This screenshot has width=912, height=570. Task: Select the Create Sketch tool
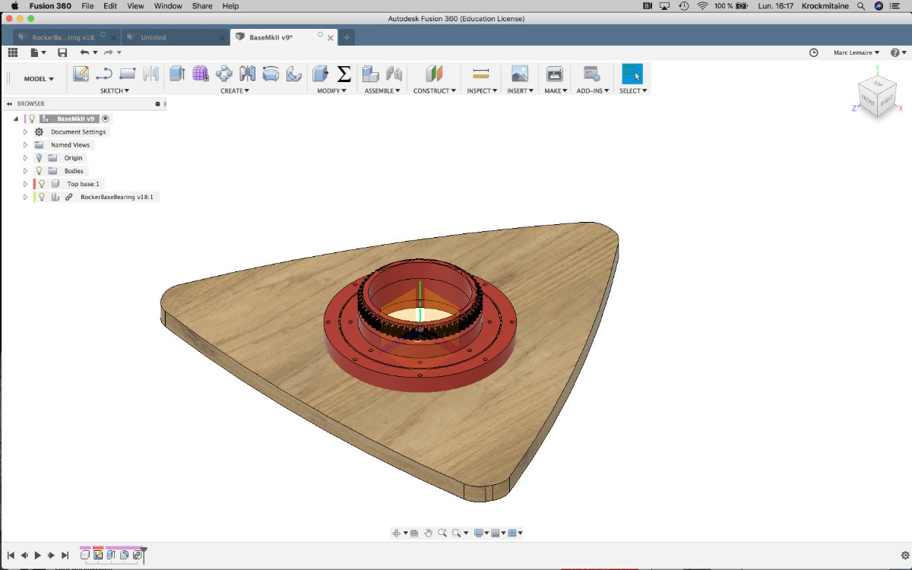pyautogui.click(x=81, y=74)
